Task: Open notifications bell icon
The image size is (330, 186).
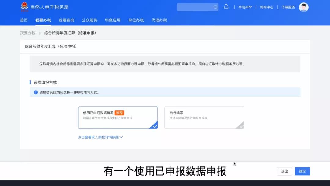Action: [x=226, y=7]
